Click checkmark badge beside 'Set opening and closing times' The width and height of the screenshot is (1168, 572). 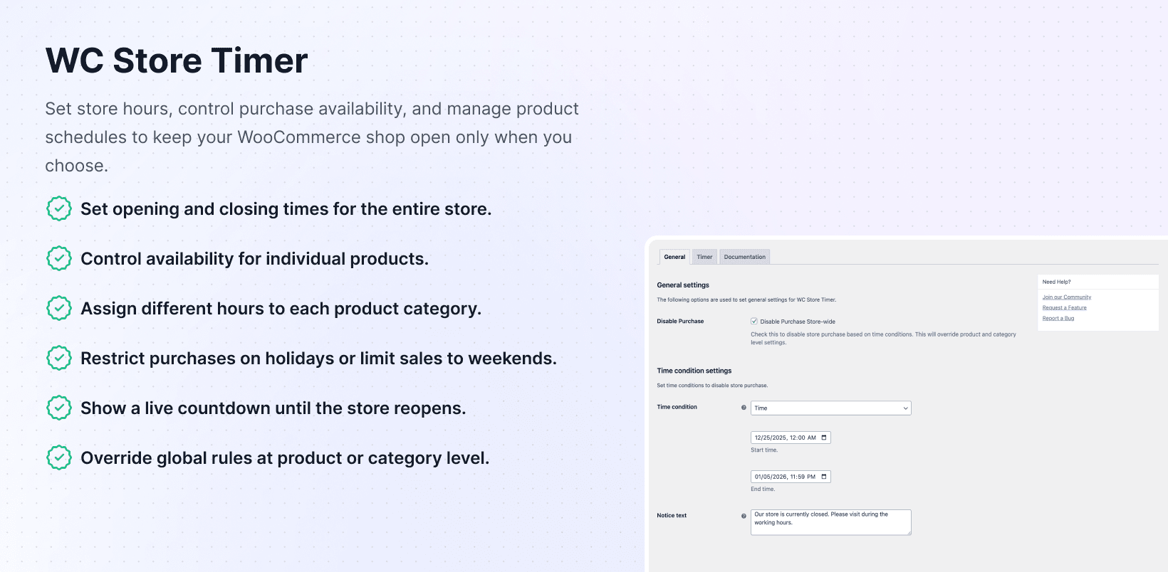(x=59, y=209)
